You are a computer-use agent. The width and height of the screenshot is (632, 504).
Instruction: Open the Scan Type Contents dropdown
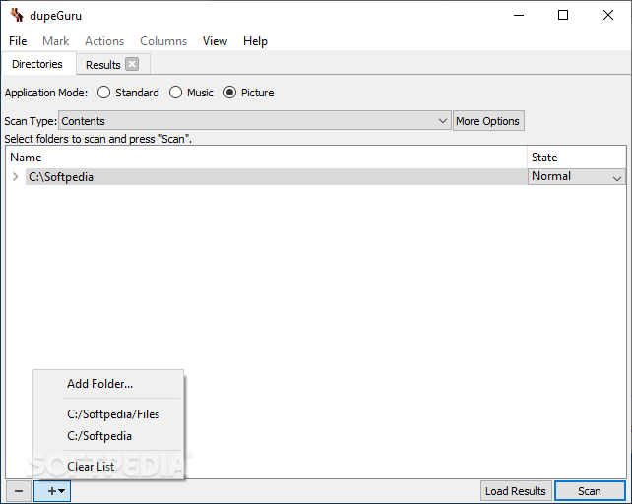point(255,121)
